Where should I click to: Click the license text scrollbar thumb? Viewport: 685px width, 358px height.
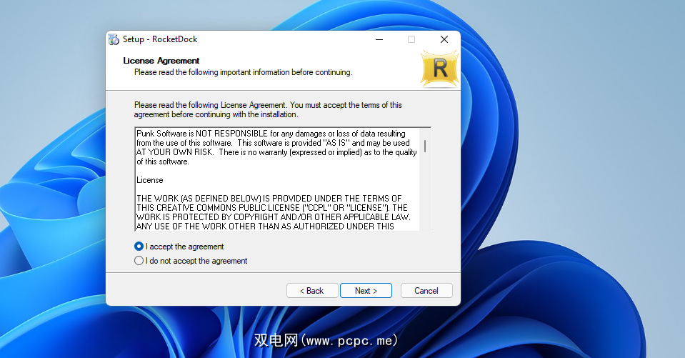[425, 146]
